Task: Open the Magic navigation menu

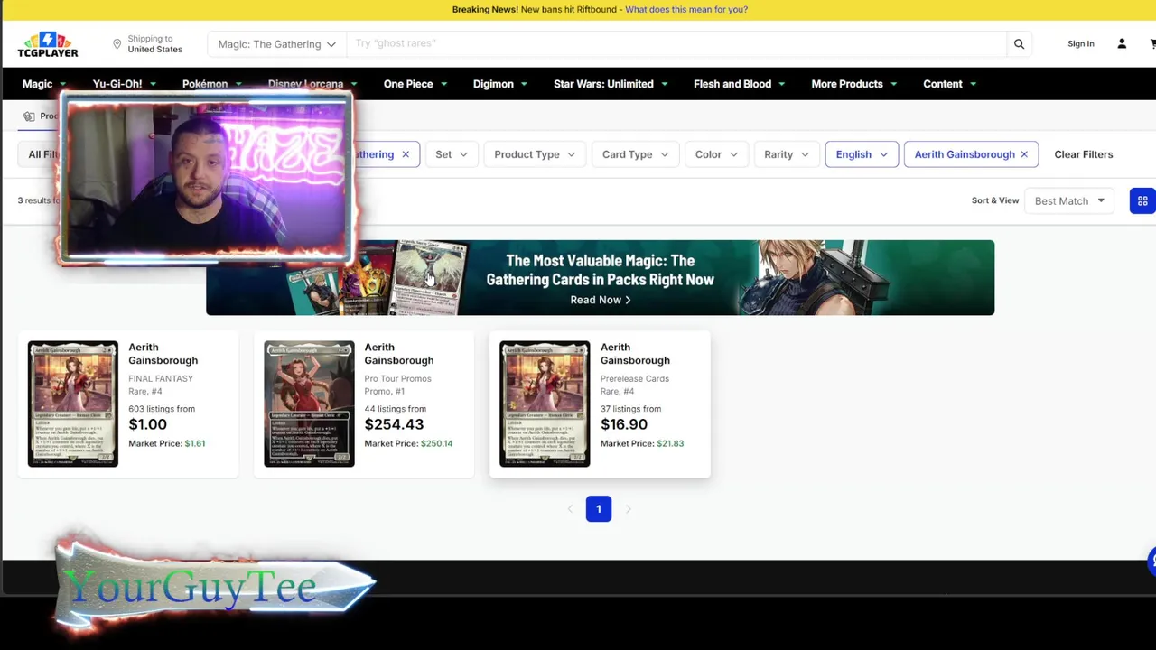Action: click(43, 84)
